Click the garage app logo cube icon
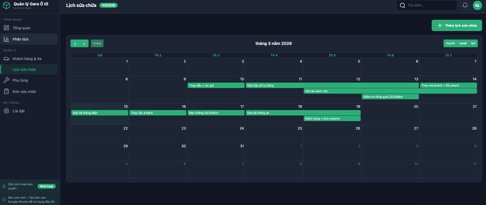This screenshot has width=486, height=205. click(6, 5)
